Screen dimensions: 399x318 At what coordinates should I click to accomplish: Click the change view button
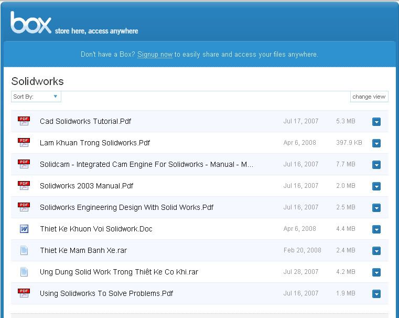click(369, 97)
